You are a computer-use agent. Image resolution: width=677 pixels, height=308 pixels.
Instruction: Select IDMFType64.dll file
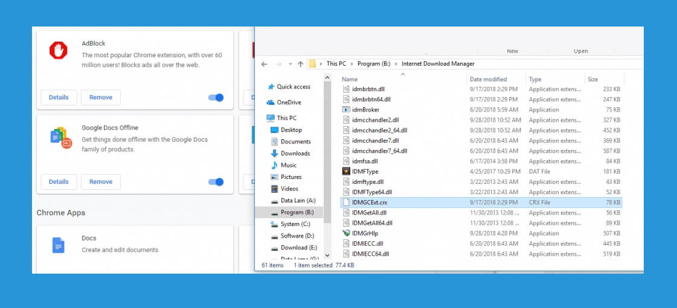[481, 192]
